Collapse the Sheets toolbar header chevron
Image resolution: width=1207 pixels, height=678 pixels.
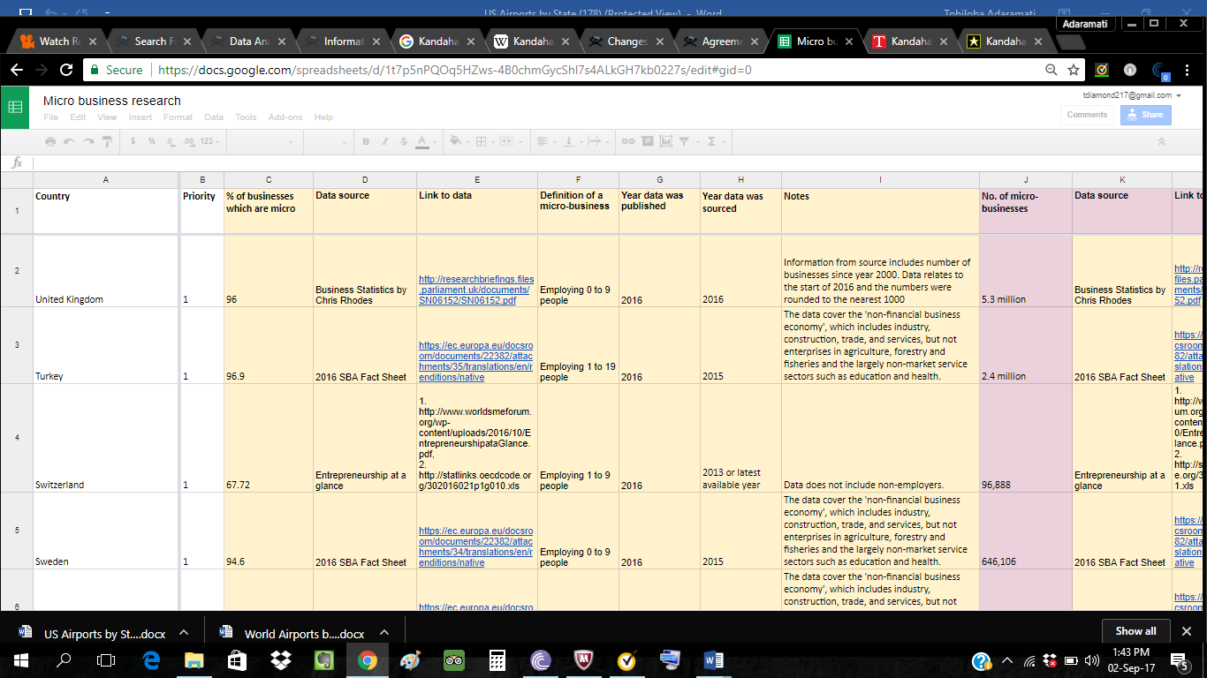(x=1161, y=141)
